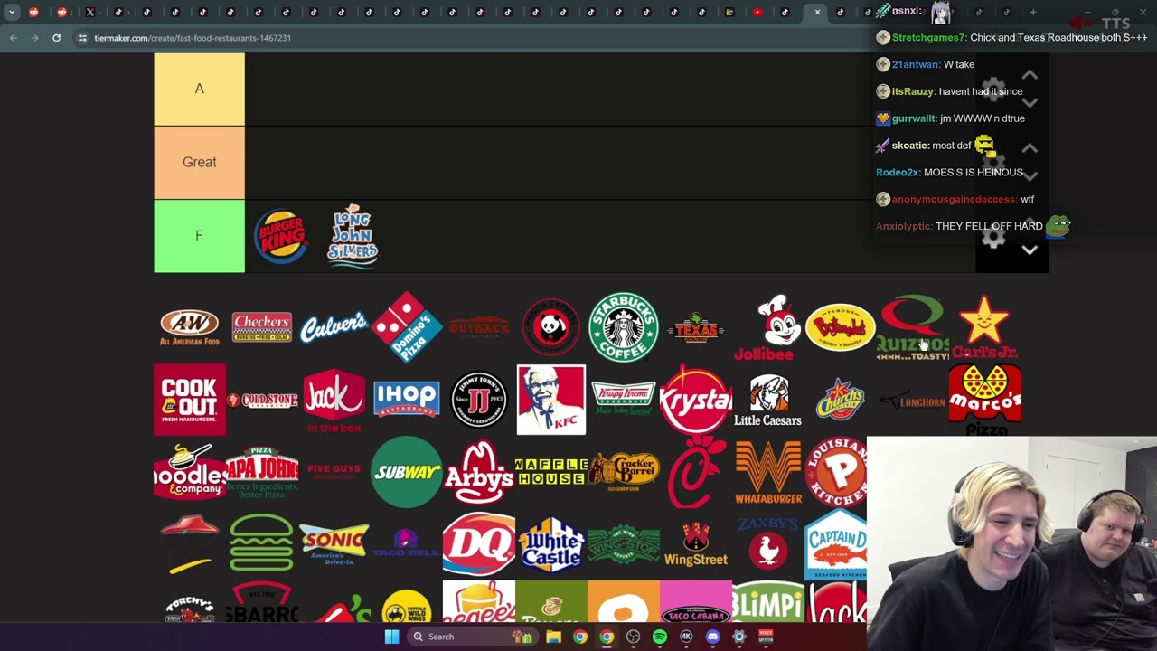Click the Chick-fil-A logo
Viewport: 1157px width, 651px height.
(x=696, y=472)
